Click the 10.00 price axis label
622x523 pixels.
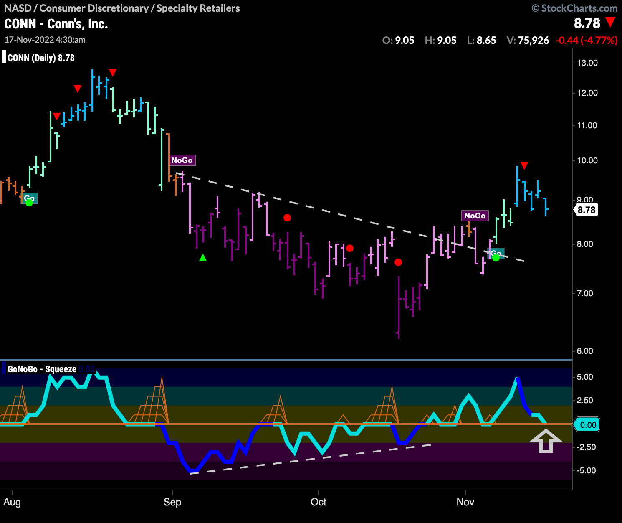tap(587, 160)
